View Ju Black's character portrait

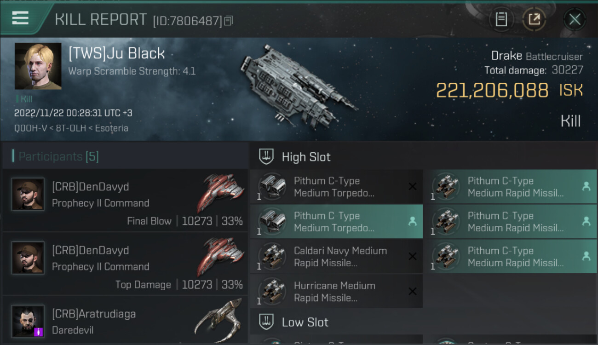coord(38,66)
